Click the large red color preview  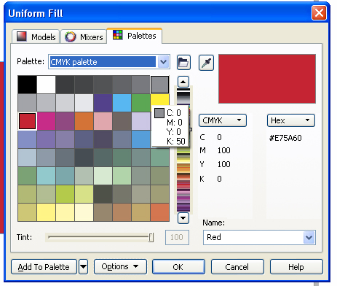click(267, 79)
